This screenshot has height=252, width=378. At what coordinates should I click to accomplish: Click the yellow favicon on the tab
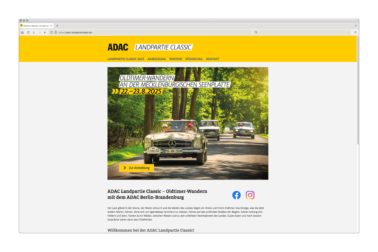[21, 26]
